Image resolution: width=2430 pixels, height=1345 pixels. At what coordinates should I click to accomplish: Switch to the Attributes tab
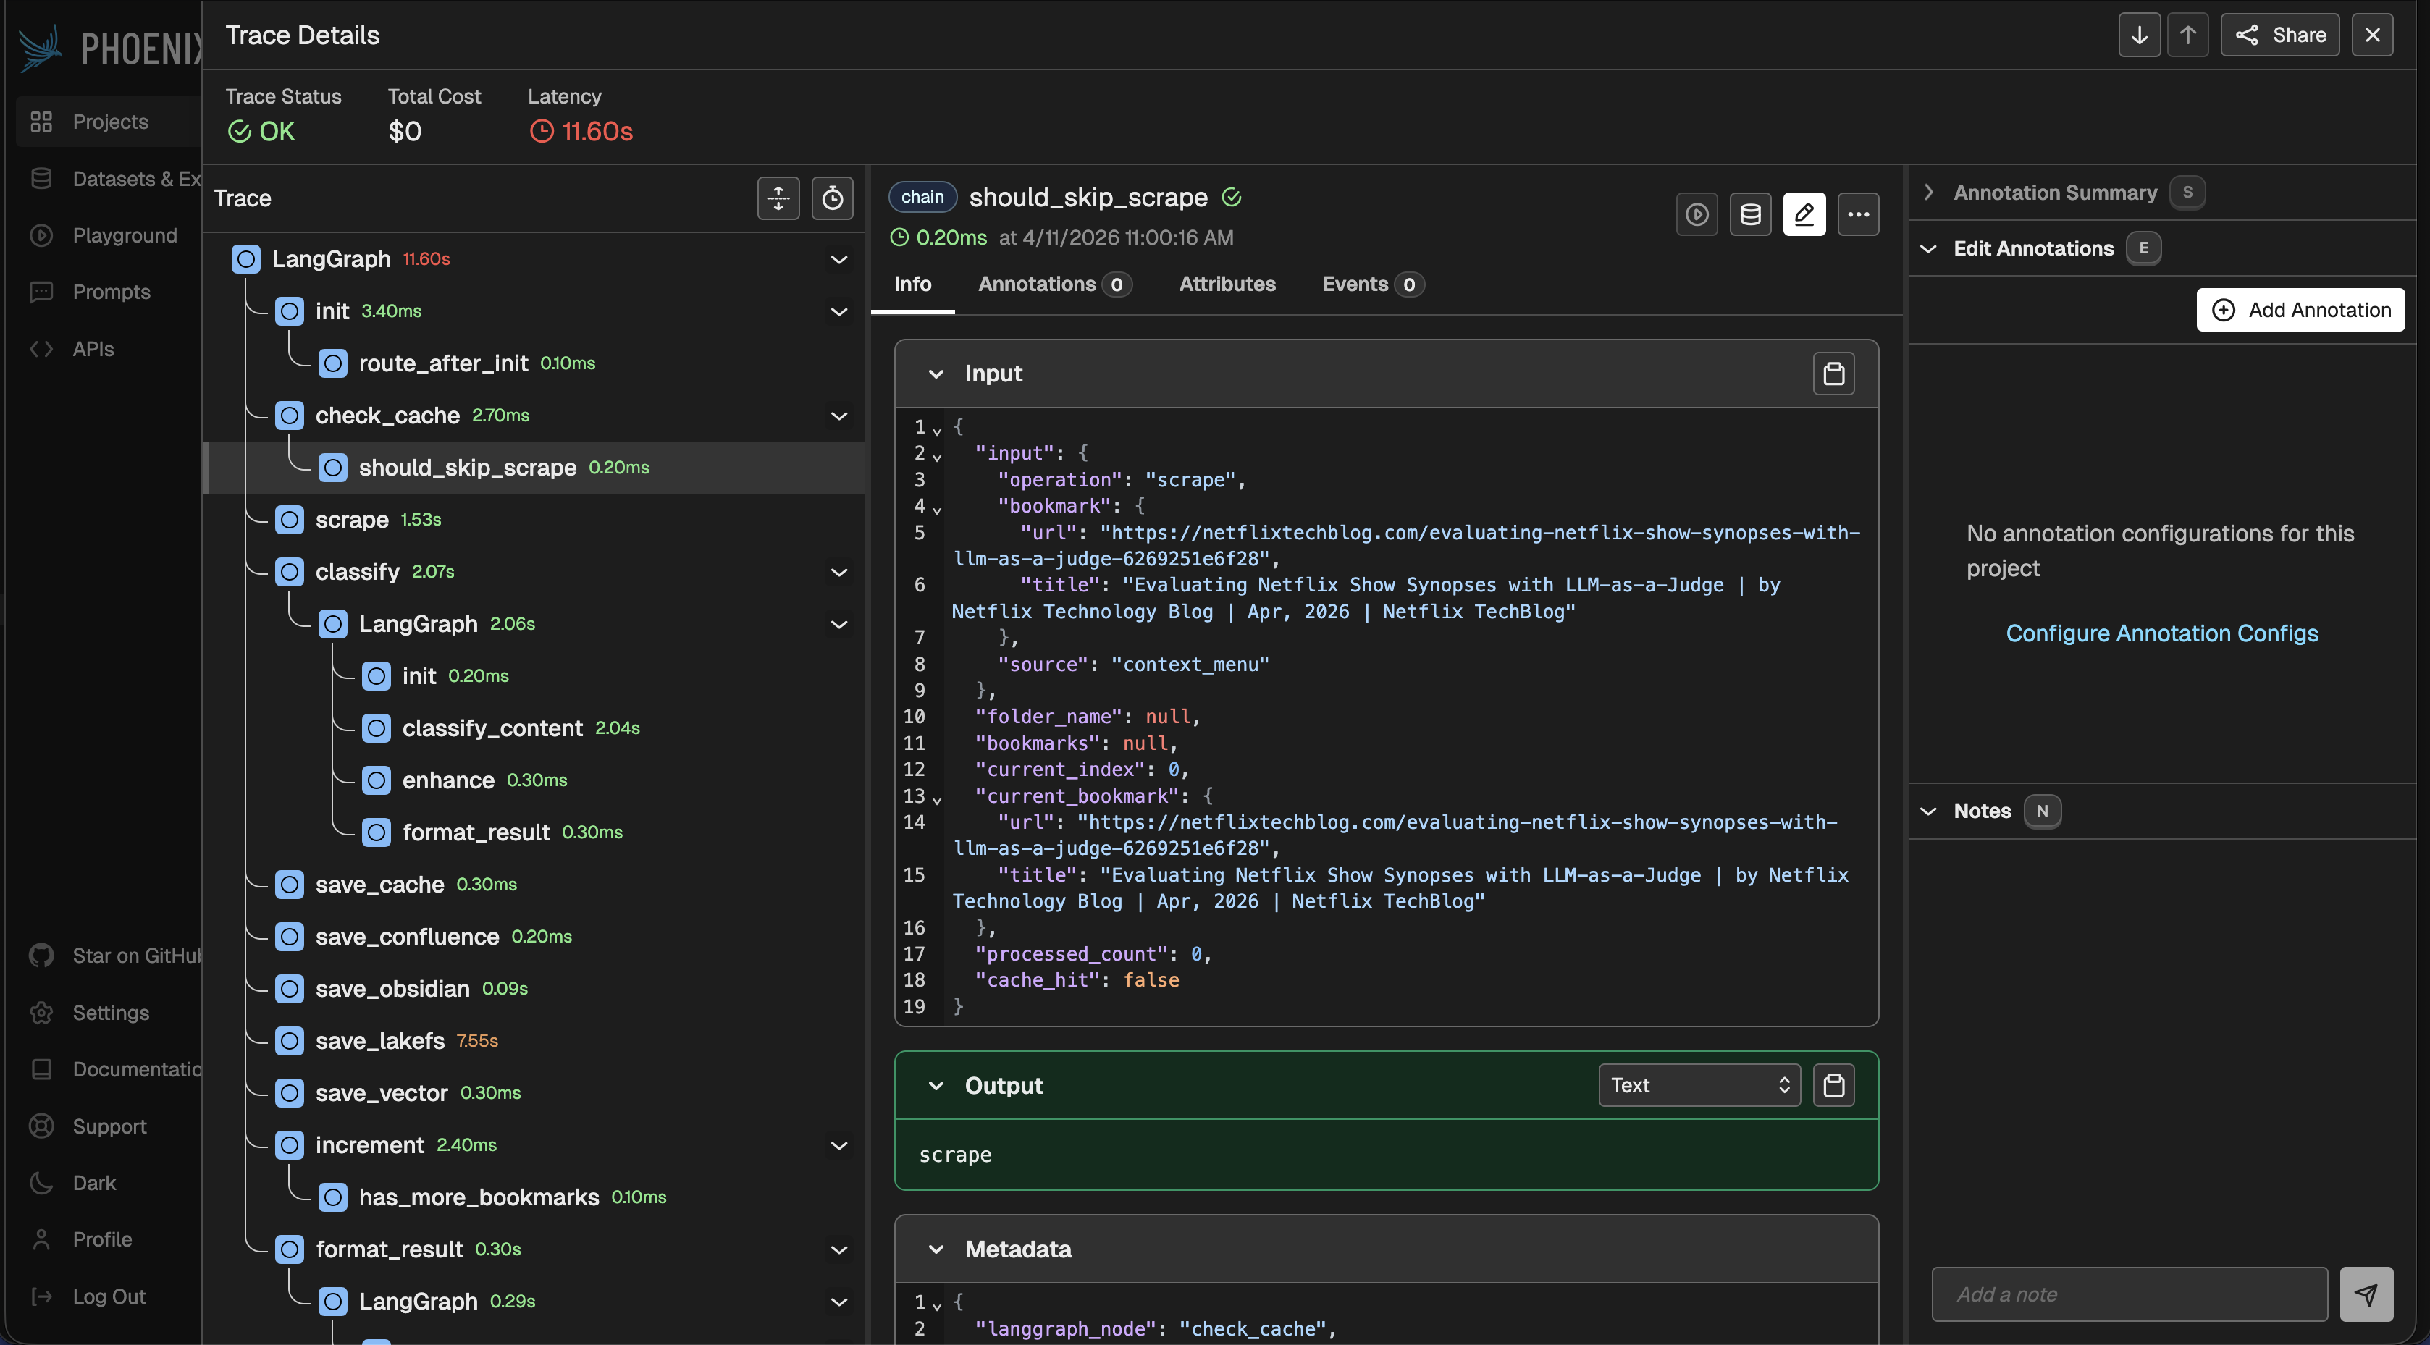point(1227,284)
